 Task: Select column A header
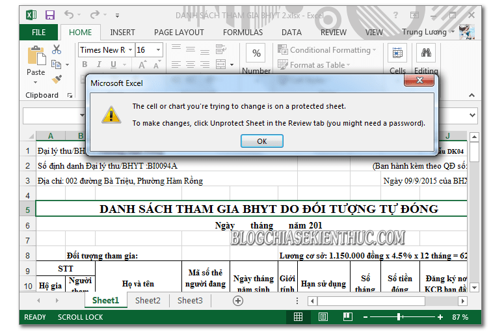click(51, 136)
